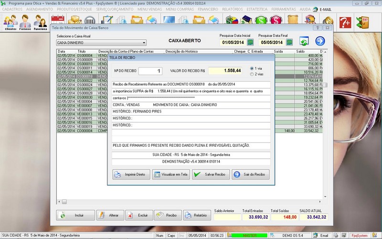Open the CADASTROS menu
382x239 pixels.
(12, 9)
